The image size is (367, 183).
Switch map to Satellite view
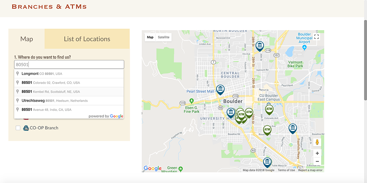pyautogui.click(x=164, y=37)
